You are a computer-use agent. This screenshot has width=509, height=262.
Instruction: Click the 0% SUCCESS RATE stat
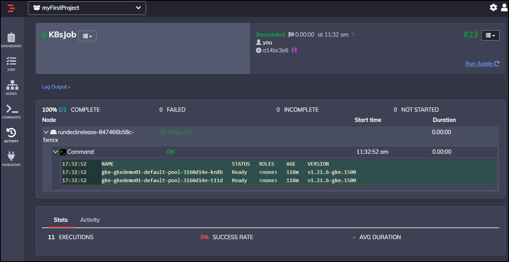click(x=227, y=237)
